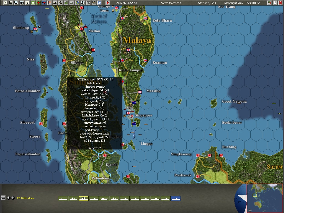319x213 pixels.
Task: Click the 'fuel 28190 supplies 80998' tooltip line
Action: [x=95, y=137]
